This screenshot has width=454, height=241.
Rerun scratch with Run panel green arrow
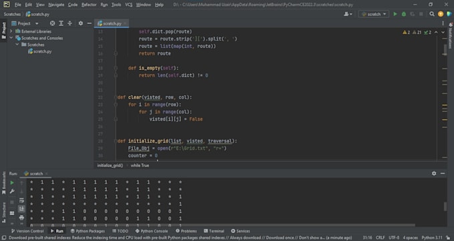12,182
